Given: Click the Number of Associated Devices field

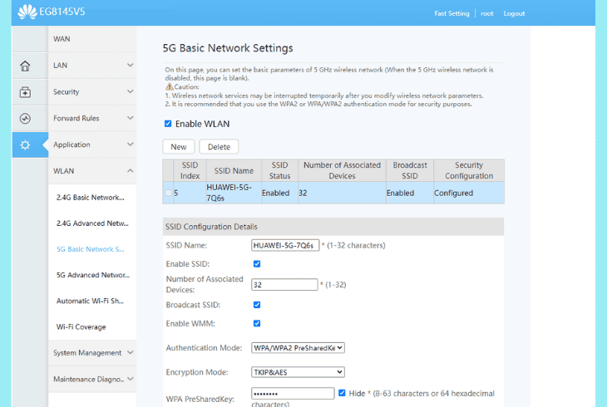Looking at the screenshot, I should point(284,285).
